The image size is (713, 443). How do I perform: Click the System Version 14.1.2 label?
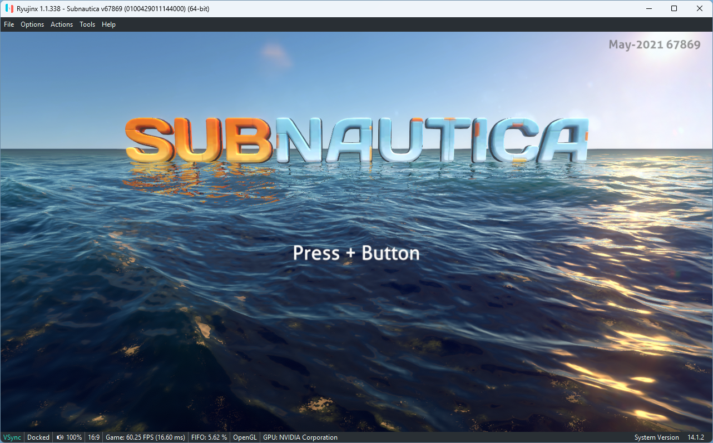coord(673,437)
